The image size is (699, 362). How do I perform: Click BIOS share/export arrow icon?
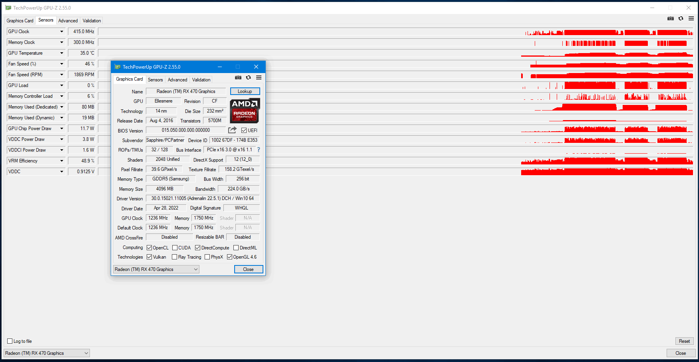(232, 130)
